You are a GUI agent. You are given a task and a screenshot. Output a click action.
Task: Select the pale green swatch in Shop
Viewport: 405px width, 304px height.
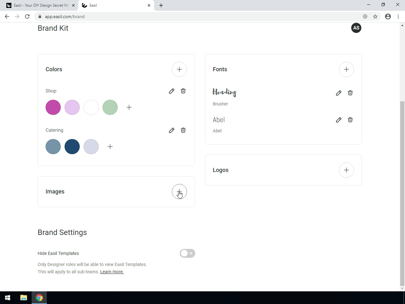point(110,107)
